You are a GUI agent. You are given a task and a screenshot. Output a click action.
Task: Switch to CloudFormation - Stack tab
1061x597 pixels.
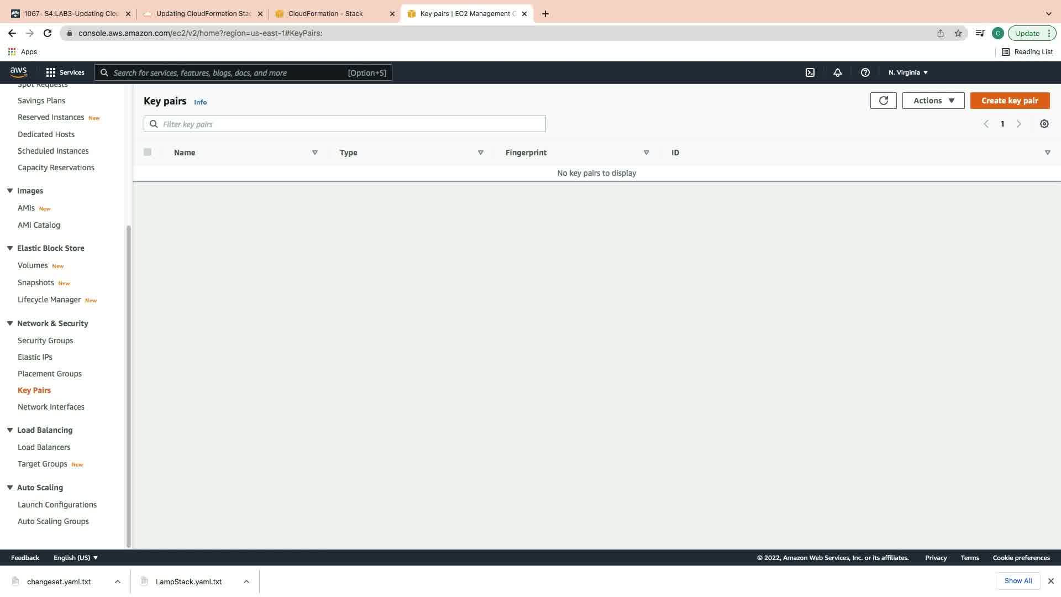coord(325,13)
